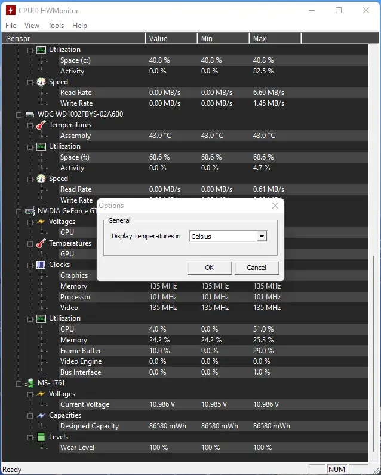Image resolution: width=381 pixels, height=475 pixels.
Task: Collapse the NVIDIA Utilization node
Action: tap(30, 319)
